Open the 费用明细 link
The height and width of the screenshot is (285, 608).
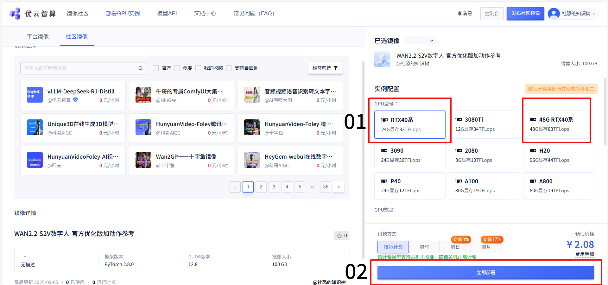coord(585,254)
